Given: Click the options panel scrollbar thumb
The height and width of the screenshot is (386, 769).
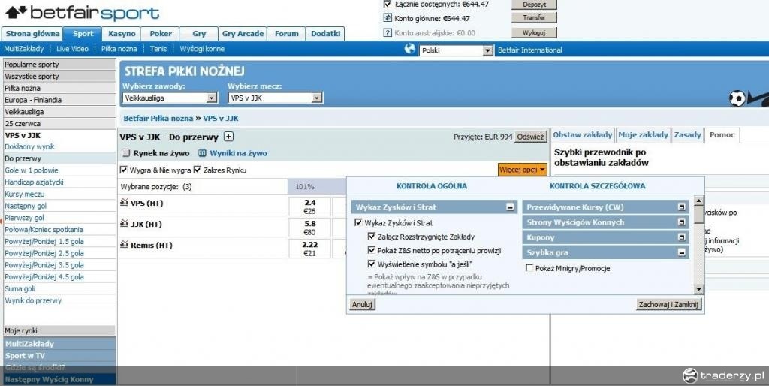Looking at the screenshot, I should pyautogui.click(x=699, y=214).
